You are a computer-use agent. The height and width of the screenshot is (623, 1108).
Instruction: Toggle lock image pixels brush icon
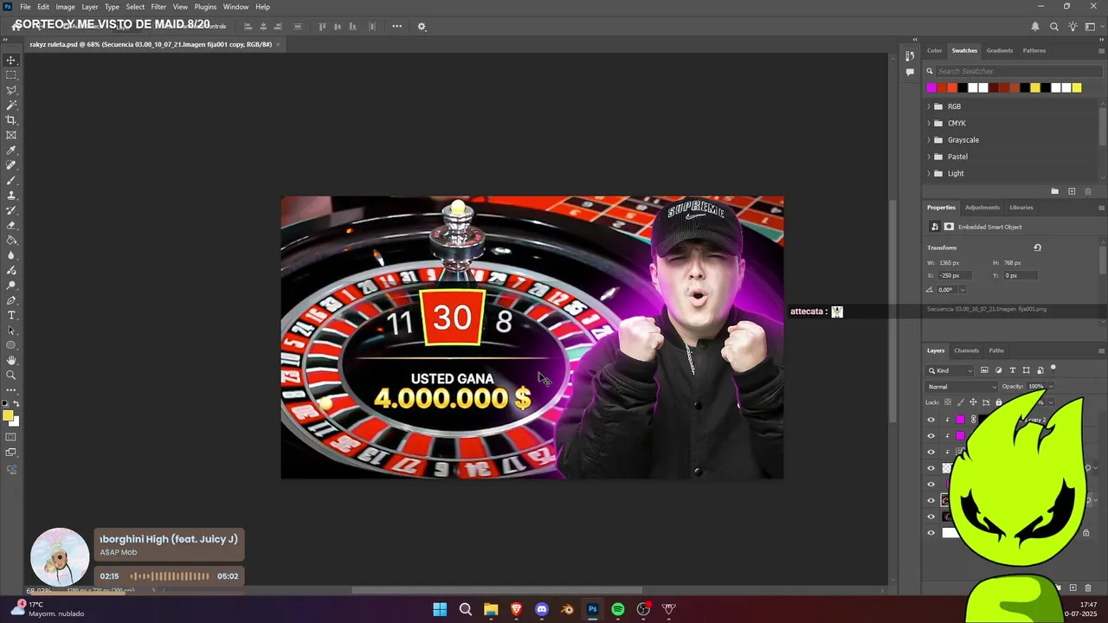[x=961, y=402]
